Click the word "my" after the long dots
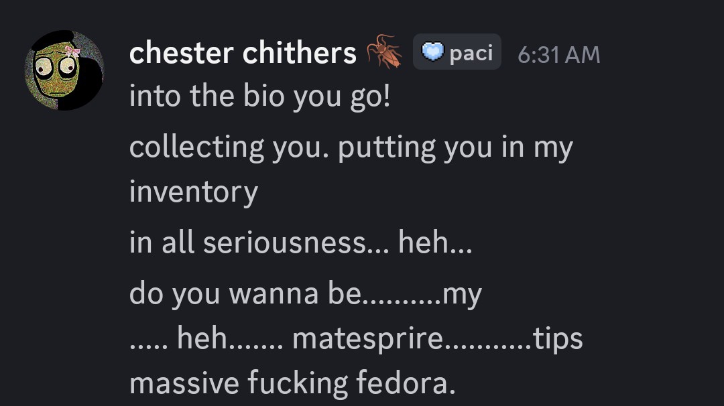724x406 pixels. click(463, 294)
